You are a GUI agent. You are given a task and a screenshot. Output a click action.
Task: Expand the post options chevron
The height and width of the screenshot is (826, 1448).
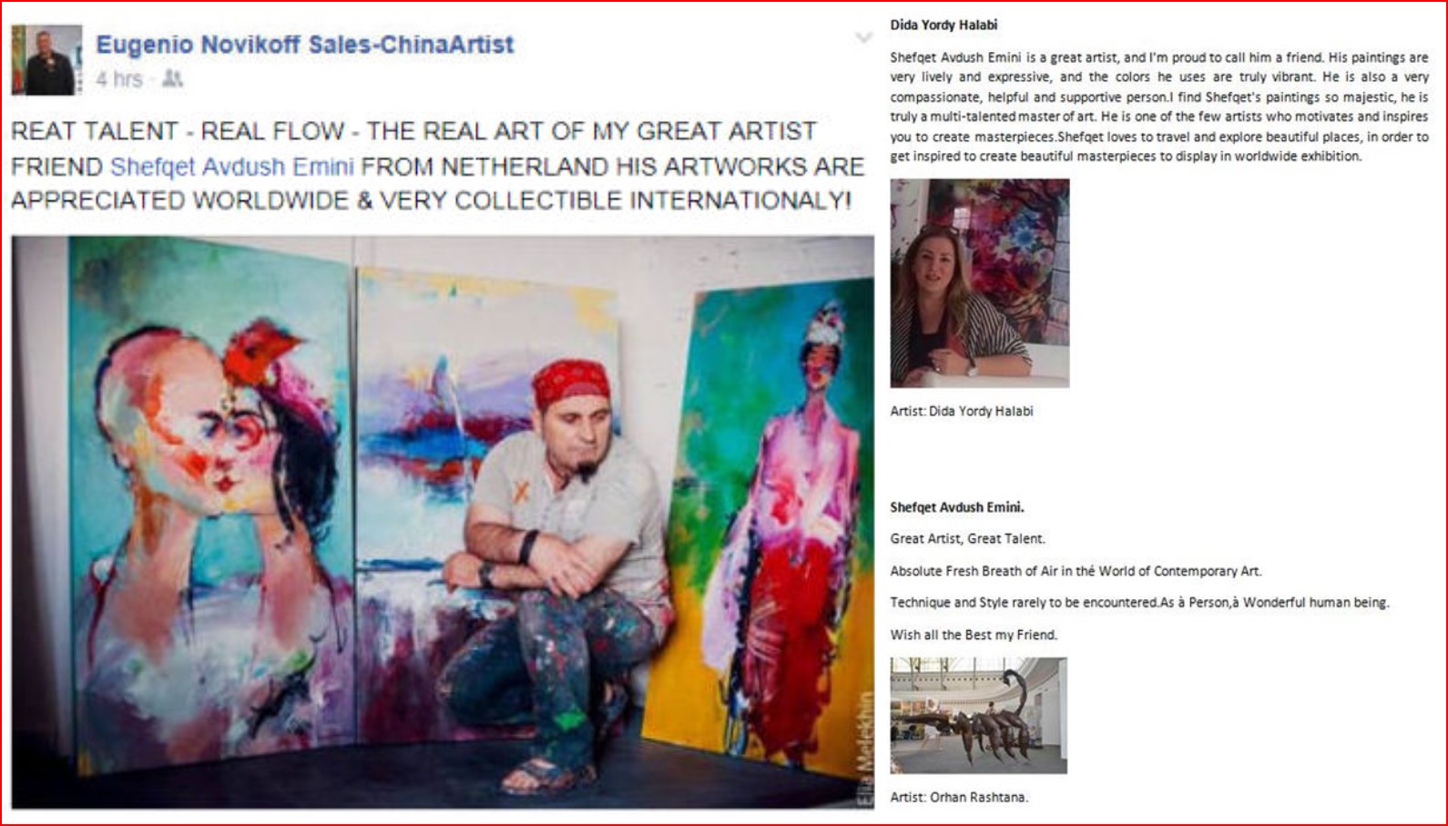coord(863,37)
